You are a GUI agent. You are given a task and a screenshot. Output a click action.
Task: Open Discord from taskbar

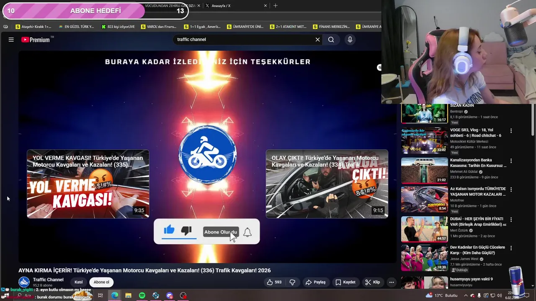click(169, 296)
